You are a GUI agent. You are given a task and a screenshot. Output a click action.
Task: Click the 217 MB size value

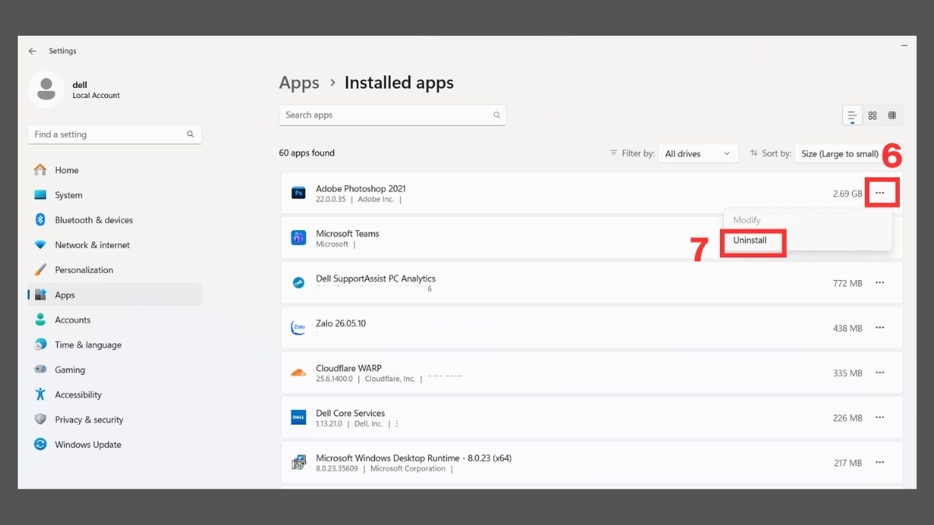[848, 464]
